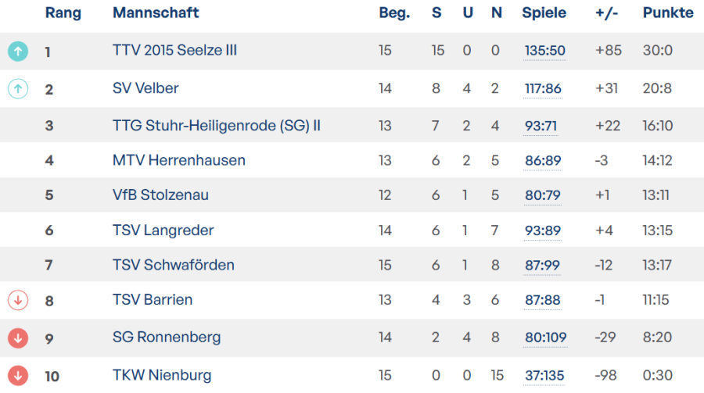Screen dimensions: 704x393
Task: Click the outlined down arrow icon beside rank 8
Action: click(x=17, y=300)
